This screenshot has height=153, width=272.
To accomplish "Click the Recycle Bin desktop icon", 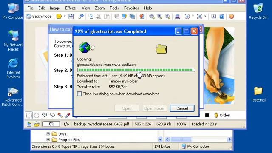I will click(258, 11).
